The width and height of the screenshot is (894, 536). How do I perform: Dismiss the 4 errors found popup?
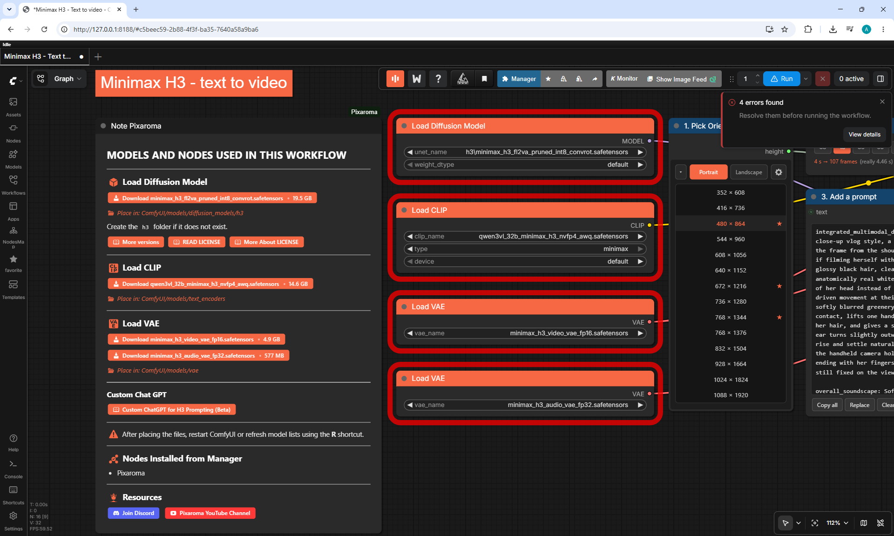(x=882, y=102)
